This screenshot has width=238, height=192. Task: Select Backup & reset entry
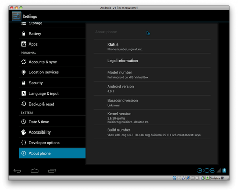coord(52,104)
